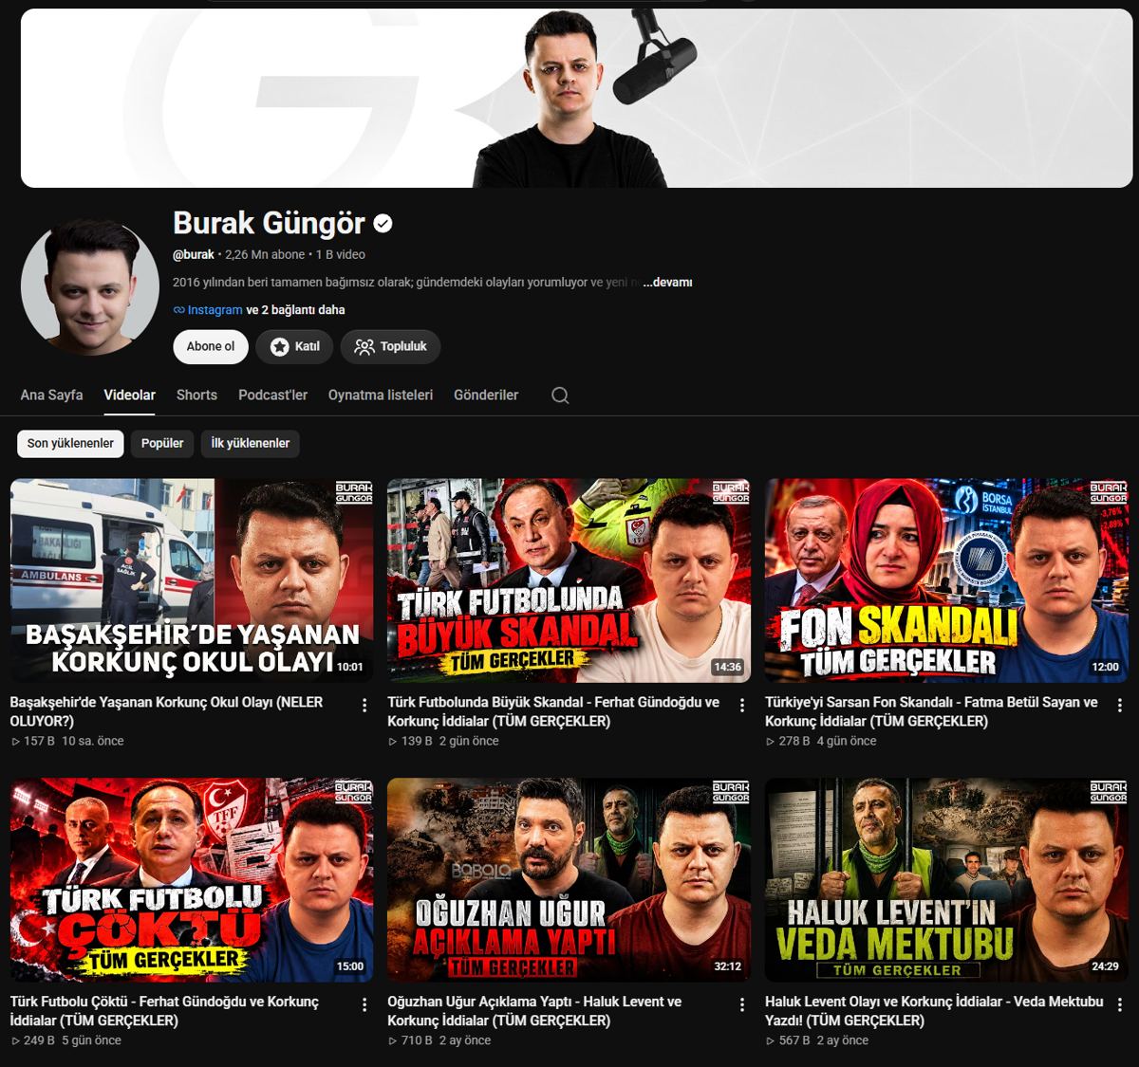Open options menu for Başakşehir'de Yaşanan video

[x=364, y=705]
